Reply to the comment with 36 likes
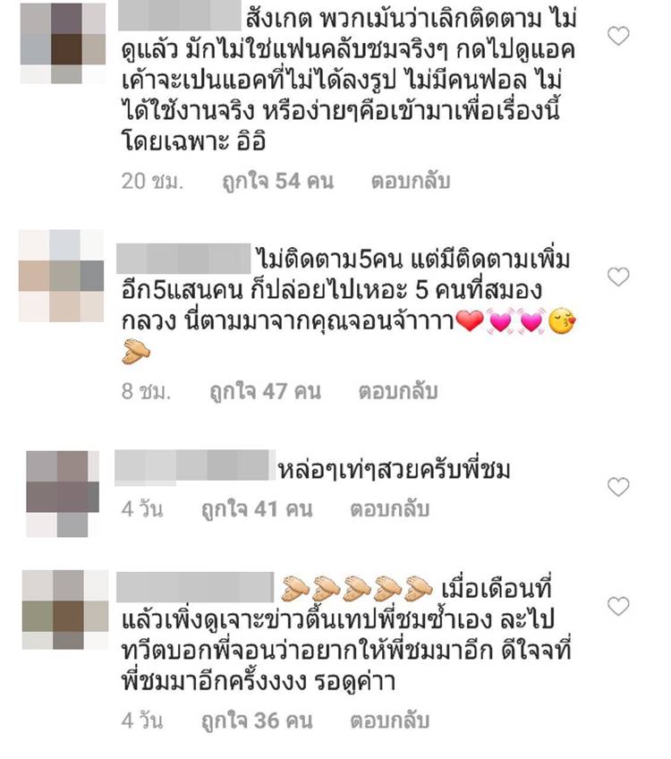 (390, 721)
